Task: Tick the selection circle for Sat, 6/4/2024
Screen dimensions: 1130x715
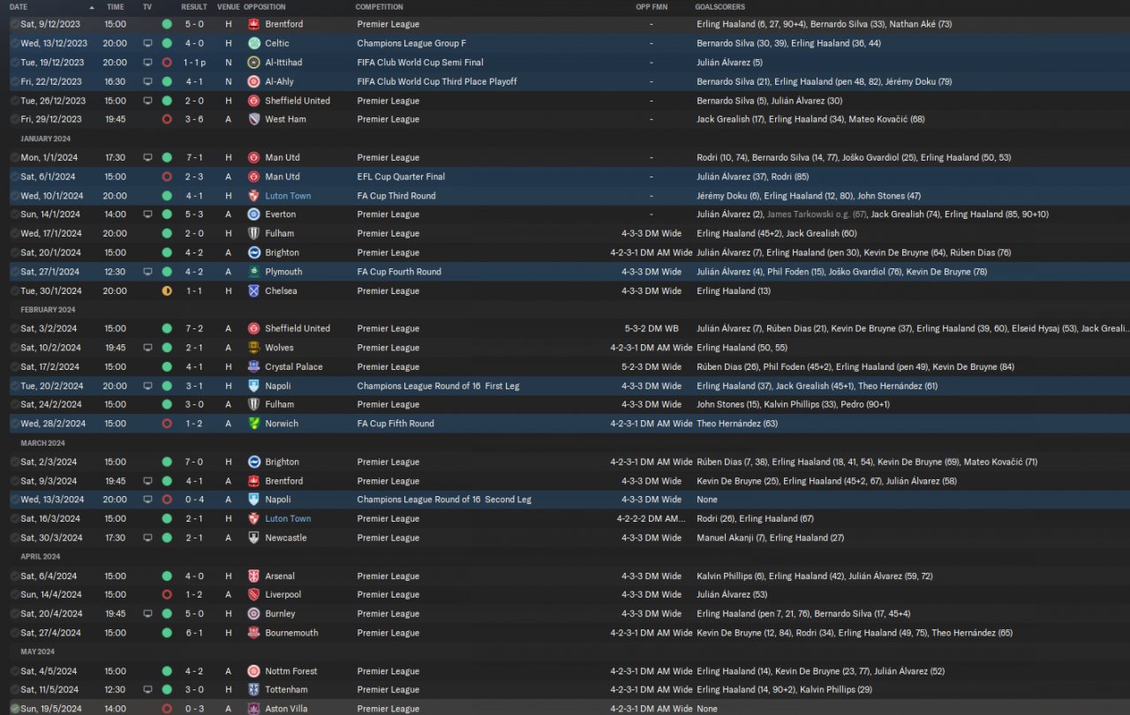Action: [x=14, y=576]
